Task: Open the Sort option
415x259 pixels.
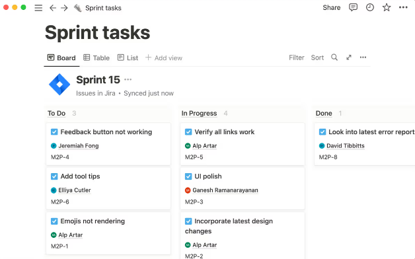Action: click(x=317, y=57)
